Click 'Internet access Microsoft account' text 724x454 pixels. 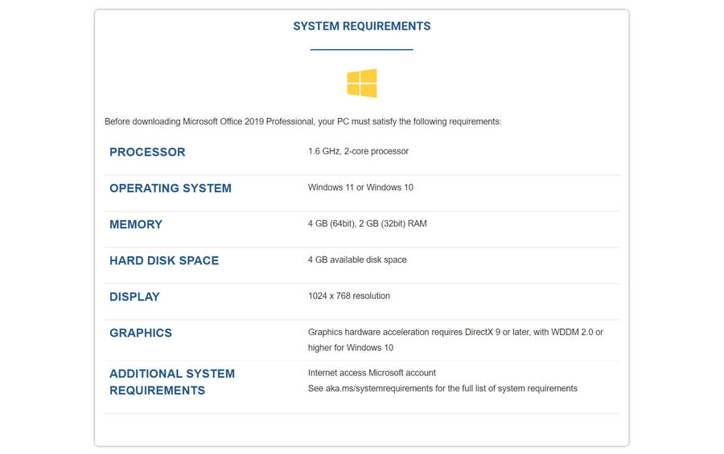(x=372, y=373)
